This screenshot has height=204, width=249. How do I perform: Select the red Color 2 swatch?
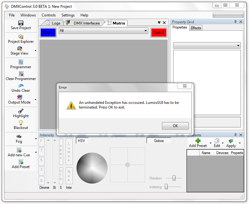(x=159, y=33)
